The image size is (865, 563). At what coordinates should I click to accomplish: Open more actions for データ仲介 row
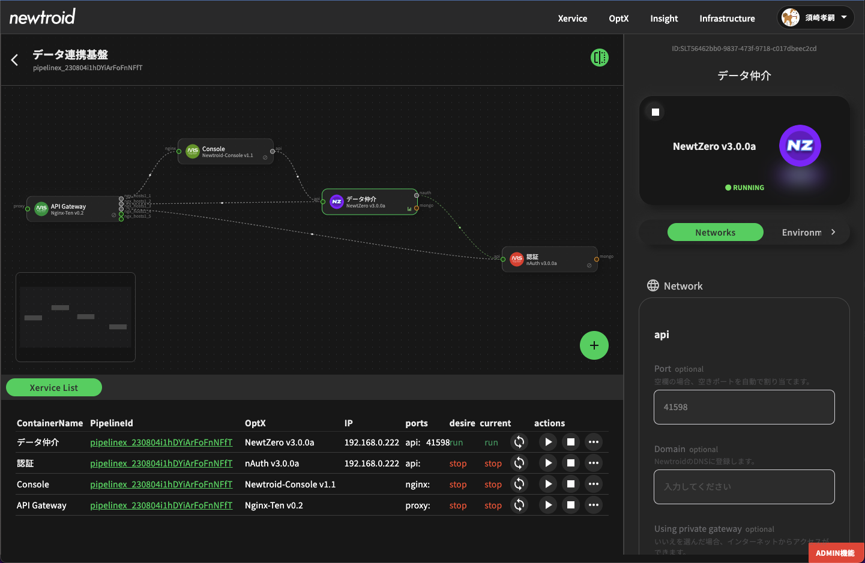tap(594, 442)
